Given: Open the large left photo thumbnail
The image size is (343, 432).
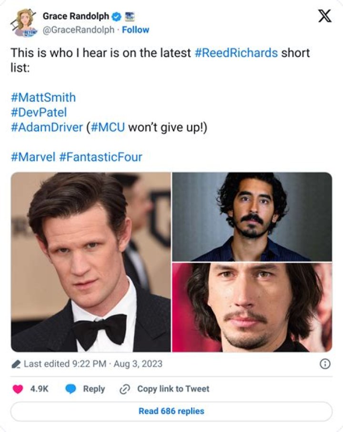Looking at the screenshot, I should point(91,262).
